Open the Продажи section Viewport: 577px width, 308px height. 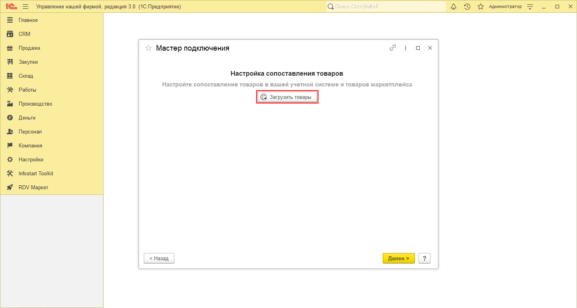pyautogui.click(x=52, y=48)
